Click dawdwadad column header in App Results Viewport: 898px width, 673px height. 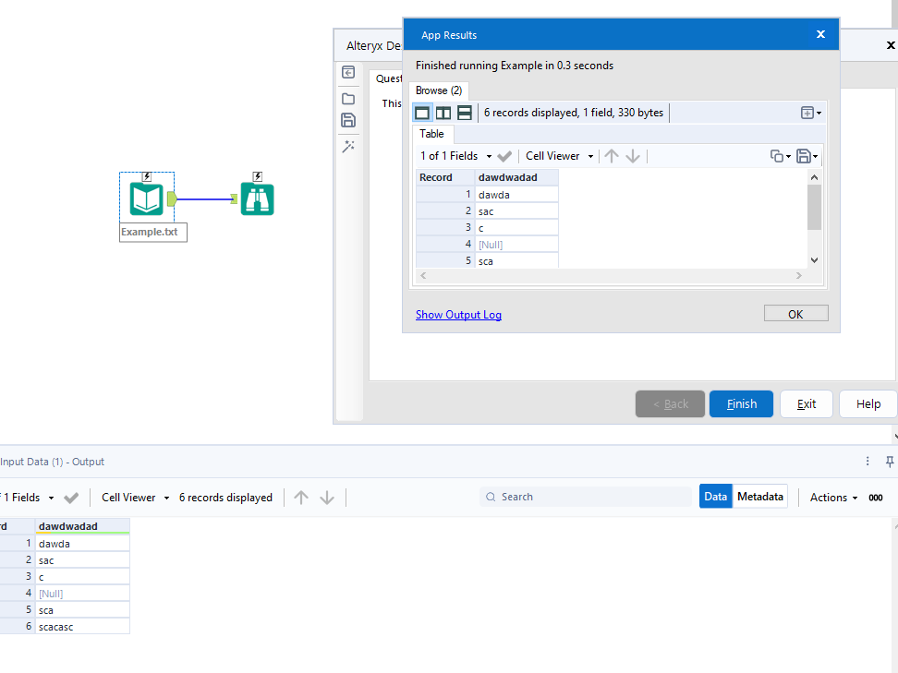pyautogui.click(x=516, y=177)
